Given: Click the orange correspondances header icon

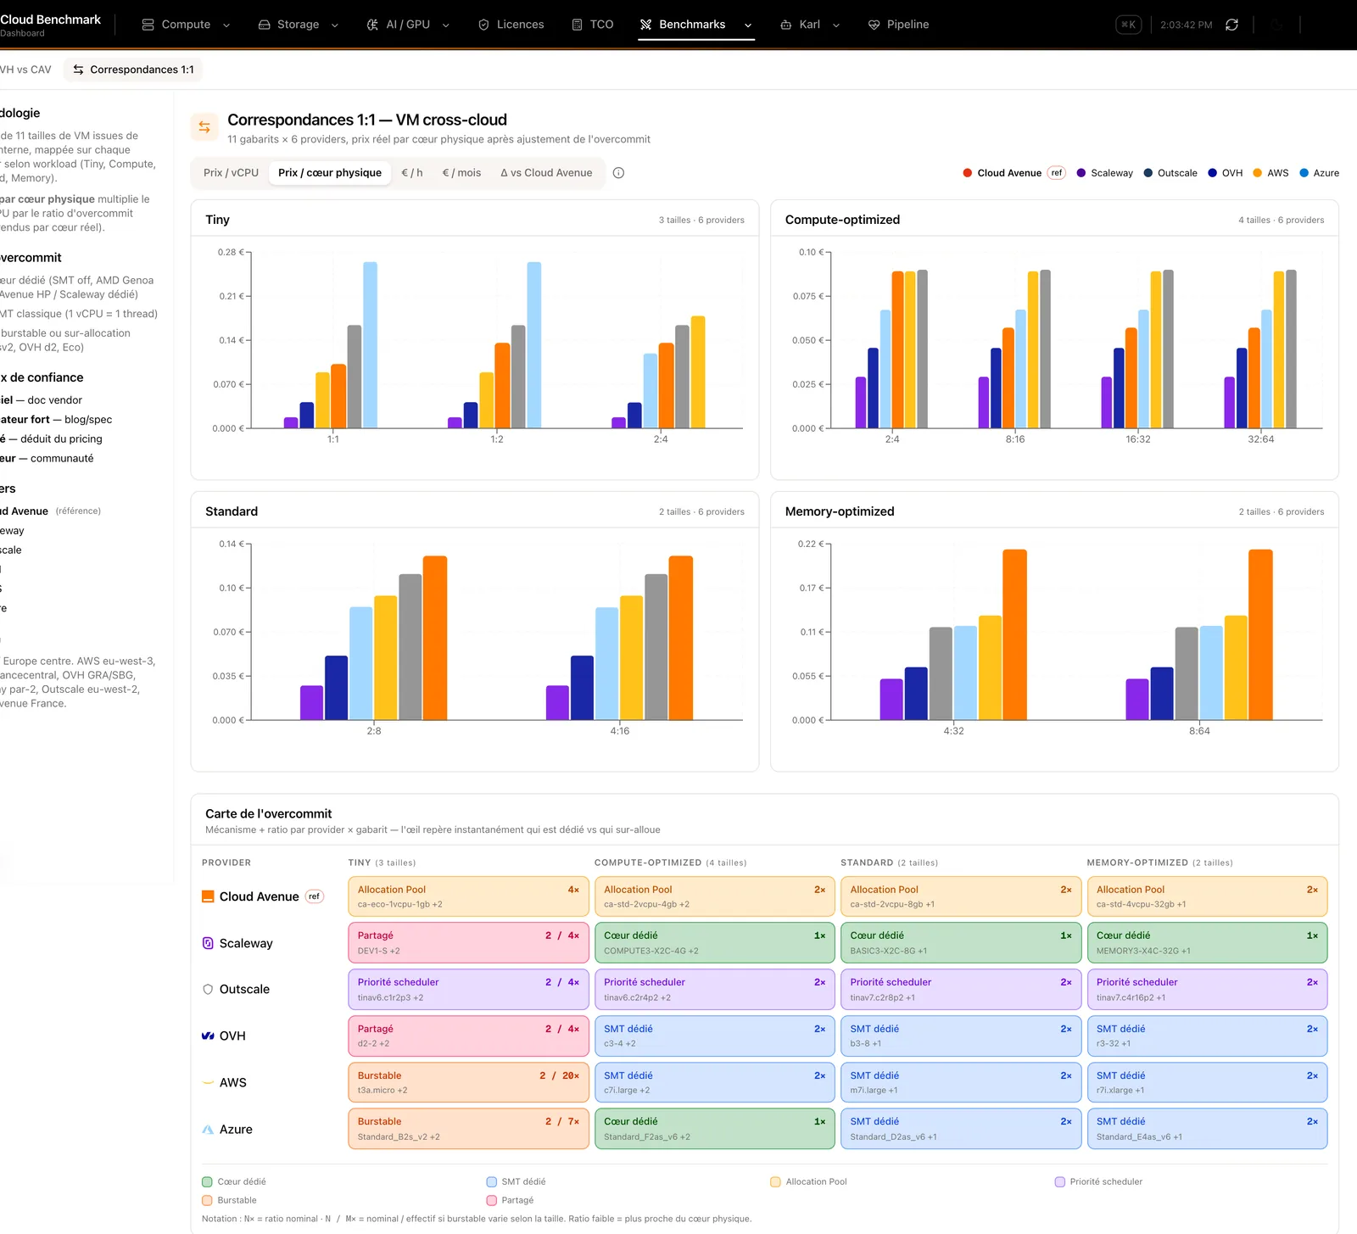Looking at the screenshot, I should (204, 127).
